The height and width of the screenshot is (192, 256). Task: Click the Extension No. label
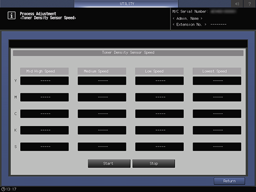(189, 25)
